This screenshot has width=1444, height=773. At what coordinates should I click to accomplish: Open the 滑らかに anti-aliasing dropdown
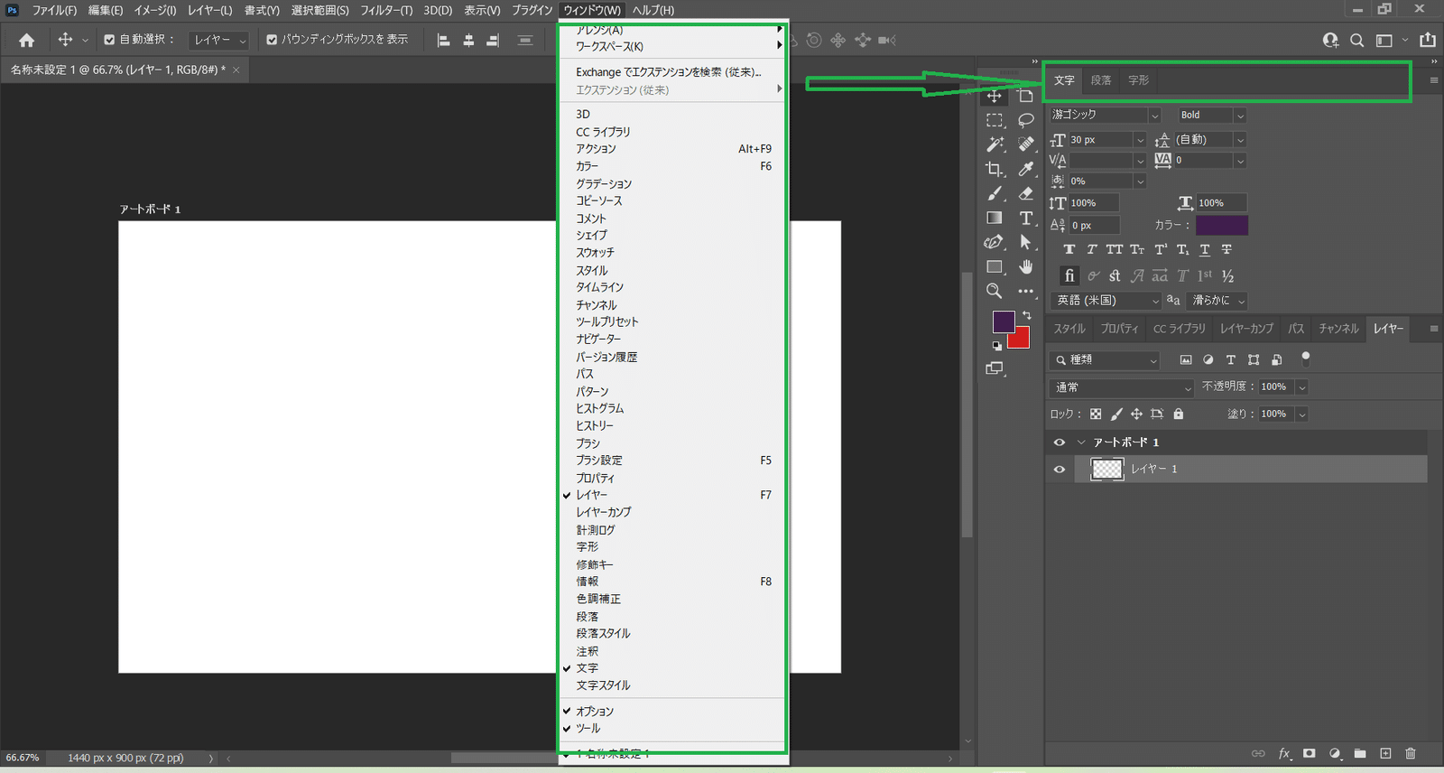pos(1217,300)
